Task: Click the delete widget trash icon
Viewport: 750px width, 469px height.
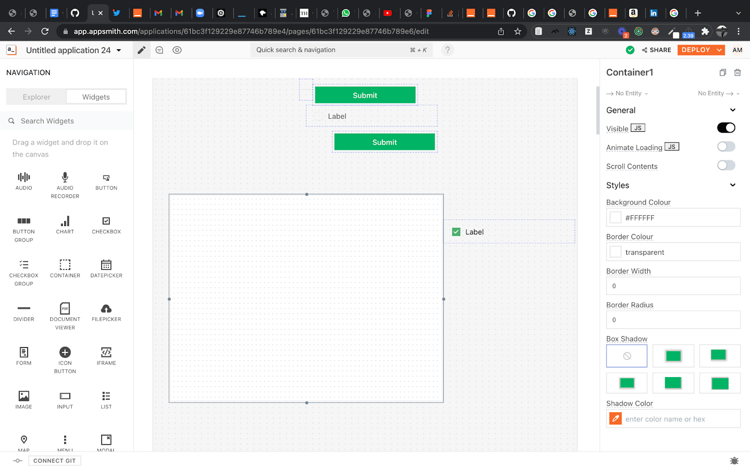Action: [737, 72]
